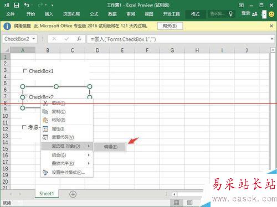Switch to the 审阅 ribbon tab
The height and width of the screenshot is (207, 277).
click(131, 14)
